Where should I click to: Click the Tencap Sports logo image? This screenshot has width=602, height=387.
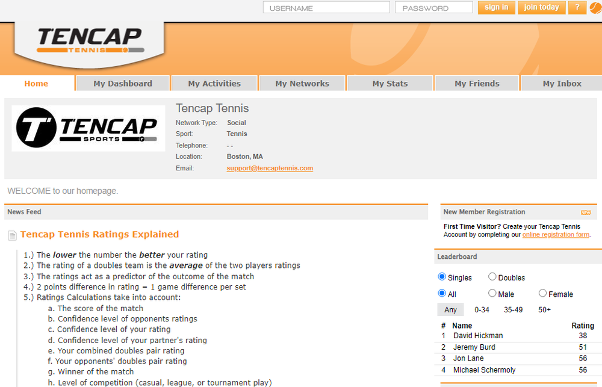pos(88,128)
